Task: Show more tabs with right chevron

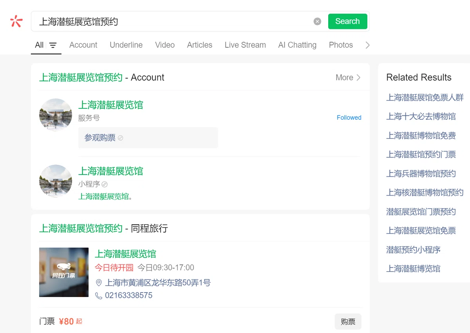Action: coord(367,45)
